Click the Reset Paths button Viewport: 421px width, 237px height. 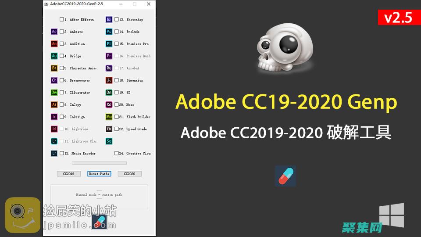tap(99, 174)
